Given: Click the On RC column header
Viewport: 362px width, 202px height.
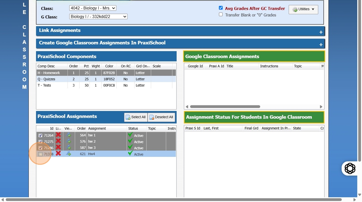Looking at the screenshot, I should coord(126,66).
